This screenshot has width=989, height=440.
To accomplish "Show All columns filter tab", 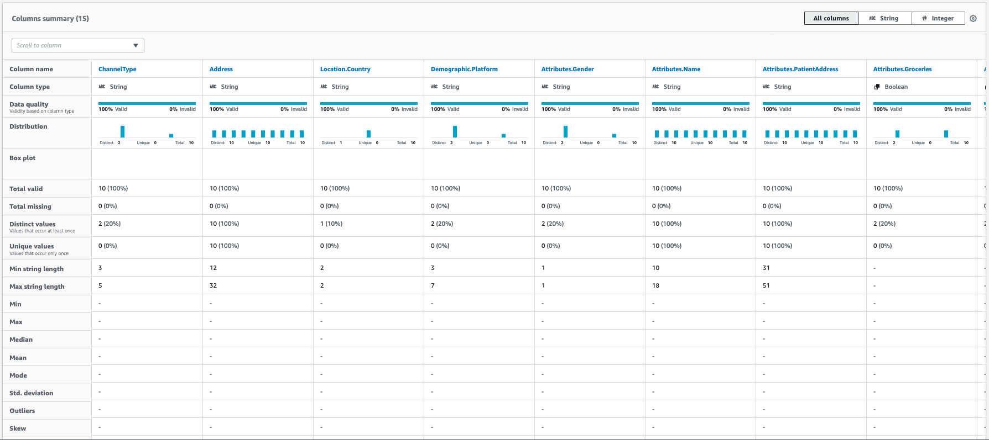I will (x=831, y=18).
